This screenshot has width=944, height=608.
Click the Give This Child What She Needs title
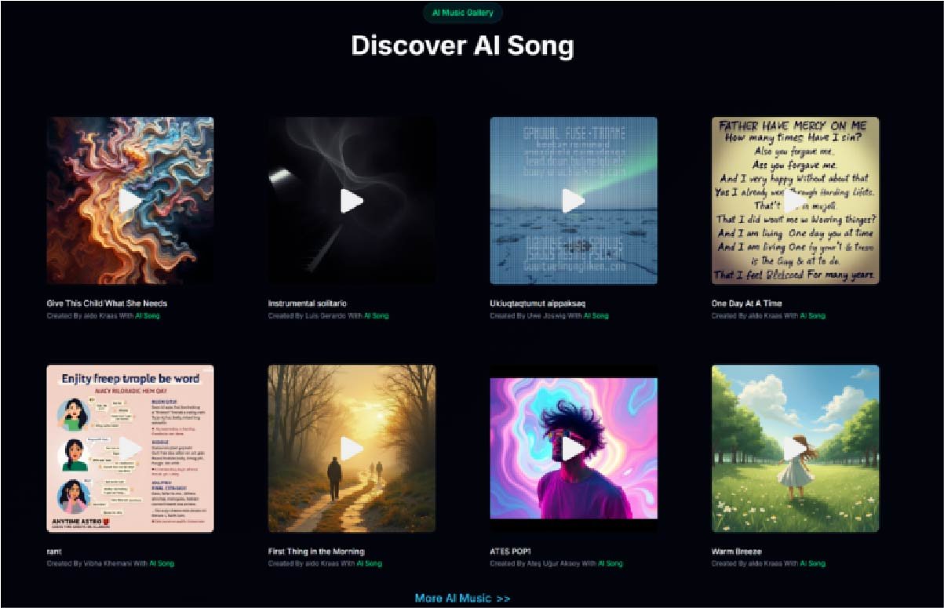coord(107,303)
